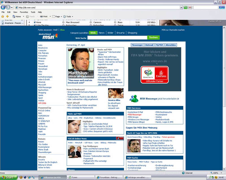This screenshot has height=180, width=226.
Task: Click the address bar showing http://de.msn.com/
Action: (97, 8)
